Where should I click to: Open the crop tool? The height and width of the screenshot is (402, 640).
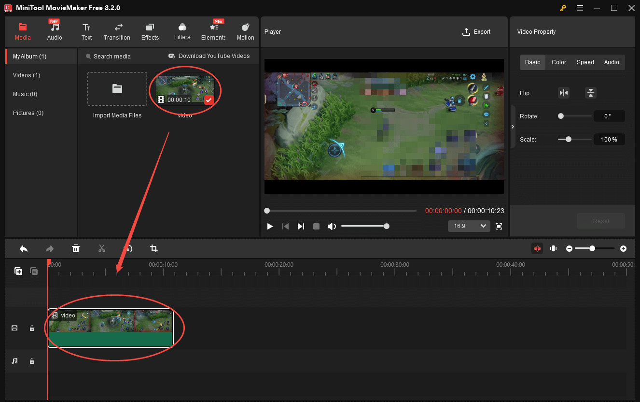[154, 248]
